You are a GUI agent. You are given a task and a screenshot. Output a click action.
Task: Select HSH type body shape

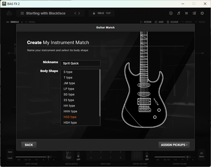click(70, 122)
